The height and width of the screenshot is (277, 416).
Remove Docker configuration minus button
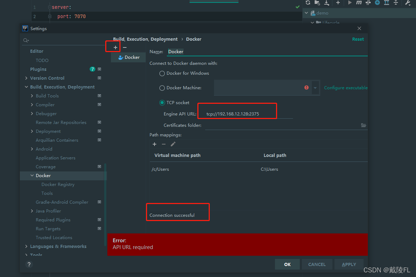(x=125, y=47)
